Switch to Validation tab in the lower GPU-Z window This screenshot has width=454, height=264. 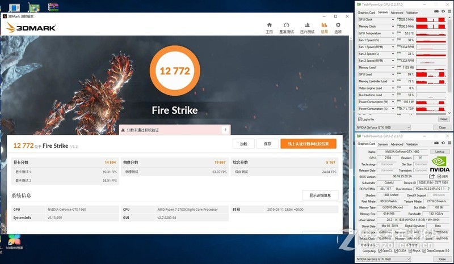pos(412,144)
